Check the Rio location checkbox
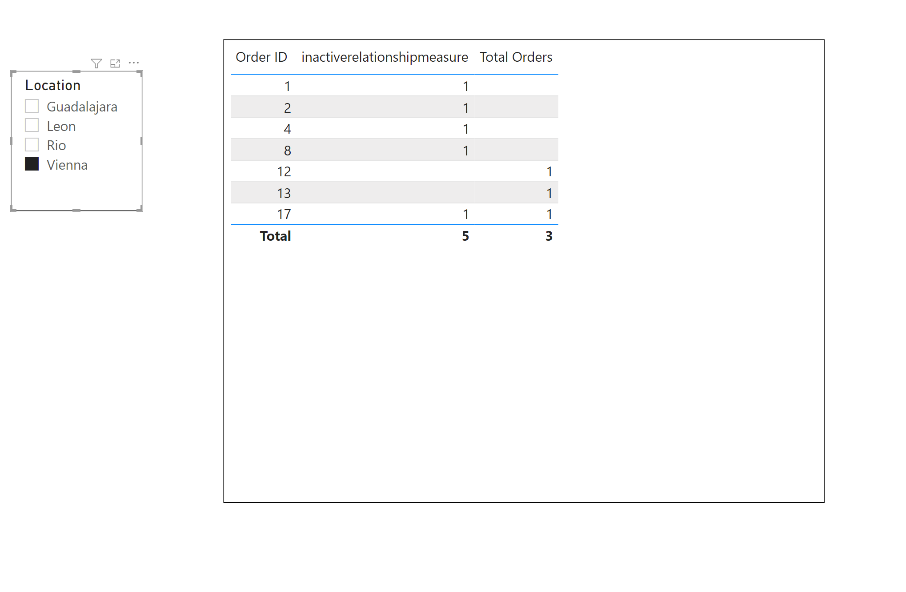The height and width of the screenshot is (592, 906). (32, 145)
